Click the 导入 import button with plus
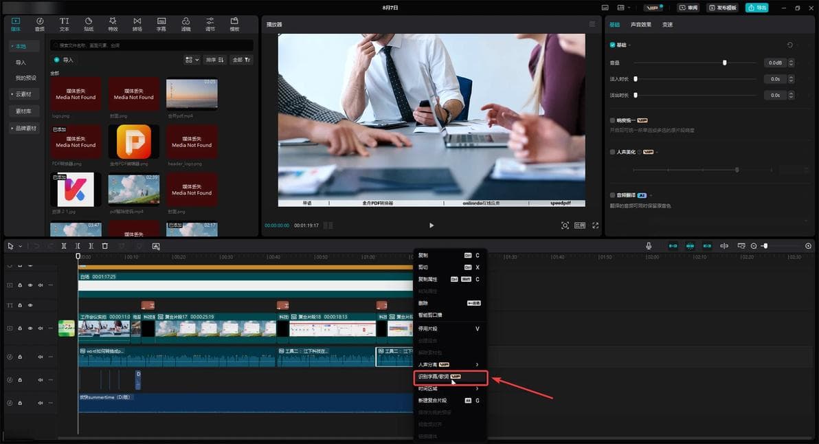 coord(64,60)
